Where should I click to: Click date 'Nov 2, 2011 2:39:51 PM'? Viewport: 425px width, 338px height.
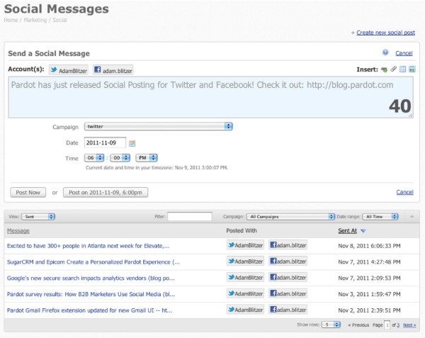[x=369, y=310]
